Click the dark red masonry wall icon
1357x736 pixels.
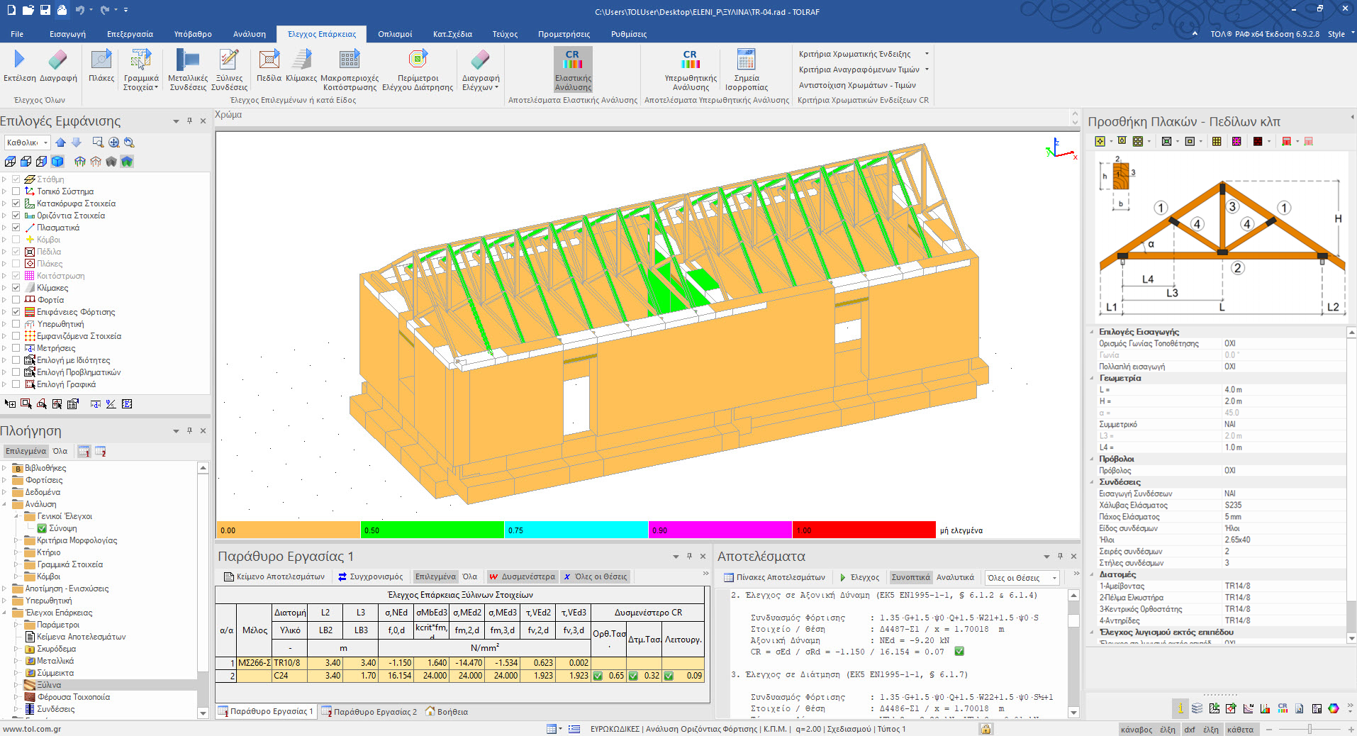click(x=1257, y=141)
